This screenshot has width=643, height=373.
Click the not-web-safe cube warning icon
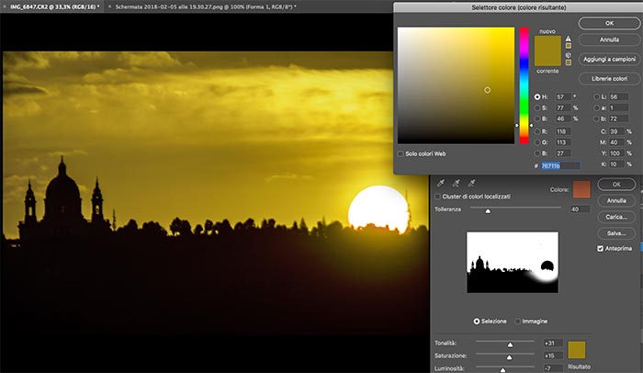[569, 57]
